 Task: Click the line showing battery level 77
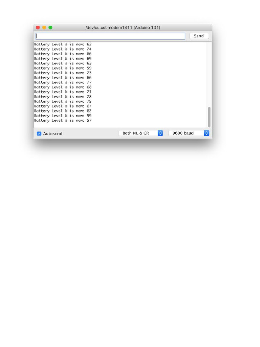[63, 82]
